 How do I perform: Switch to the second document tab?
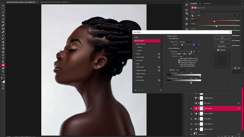(55, 2)
